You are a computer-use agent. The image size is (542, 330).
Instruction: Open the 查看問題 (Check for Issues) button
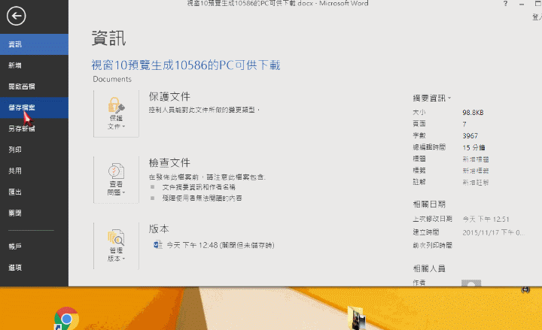point(116,180)
